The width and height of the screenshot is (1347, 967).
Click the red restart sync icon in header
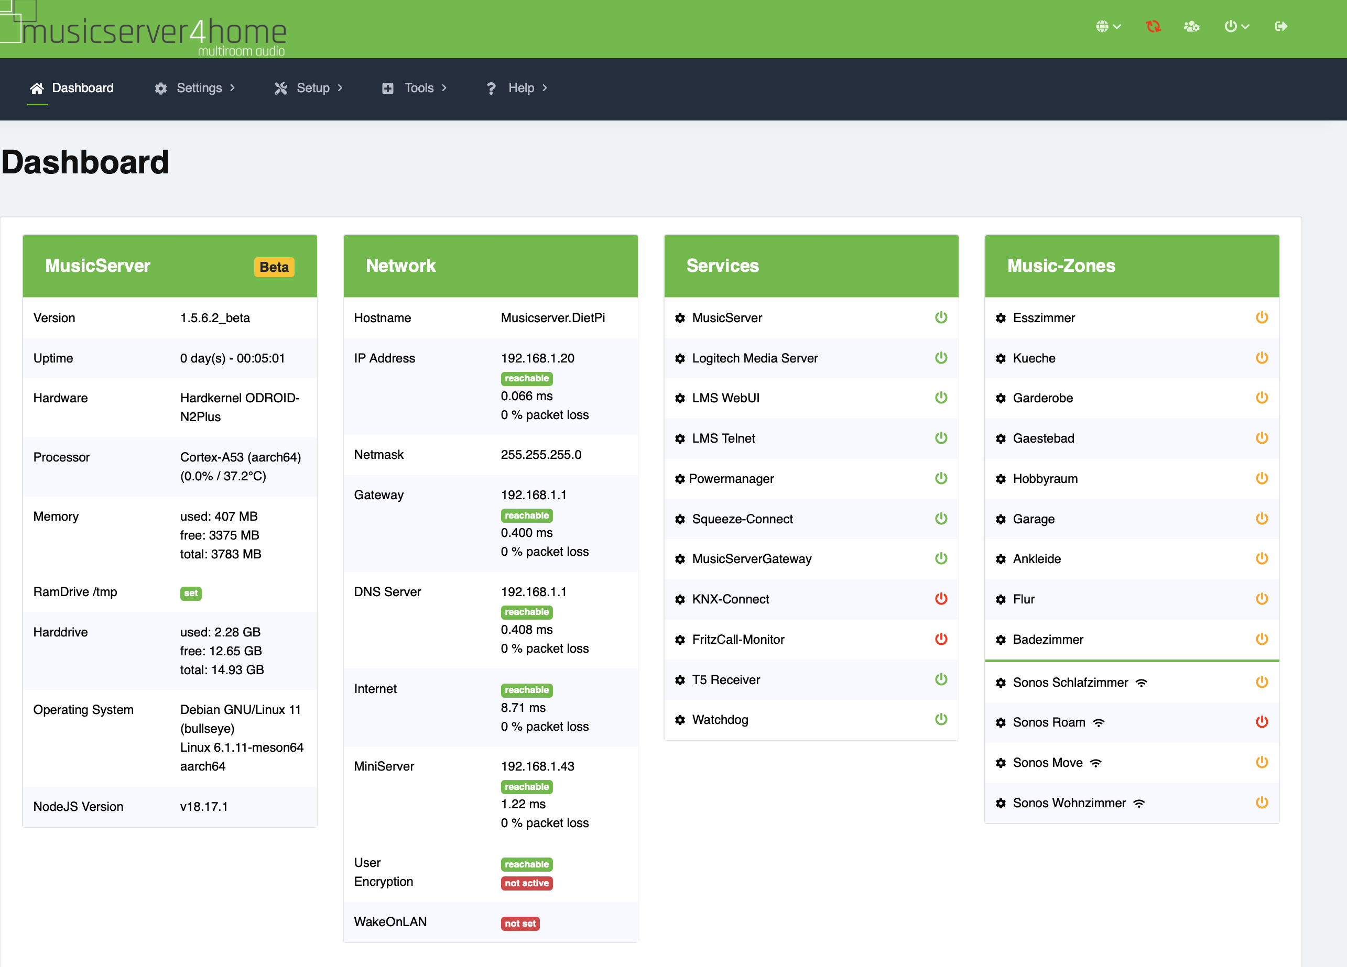click(1153, 26)
